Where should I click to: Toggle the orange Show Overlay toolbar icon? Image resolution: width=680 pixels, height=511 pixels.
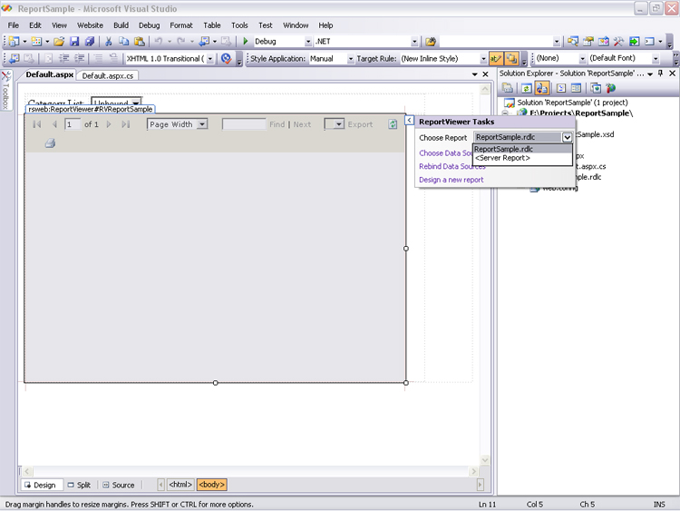(511, 58)
